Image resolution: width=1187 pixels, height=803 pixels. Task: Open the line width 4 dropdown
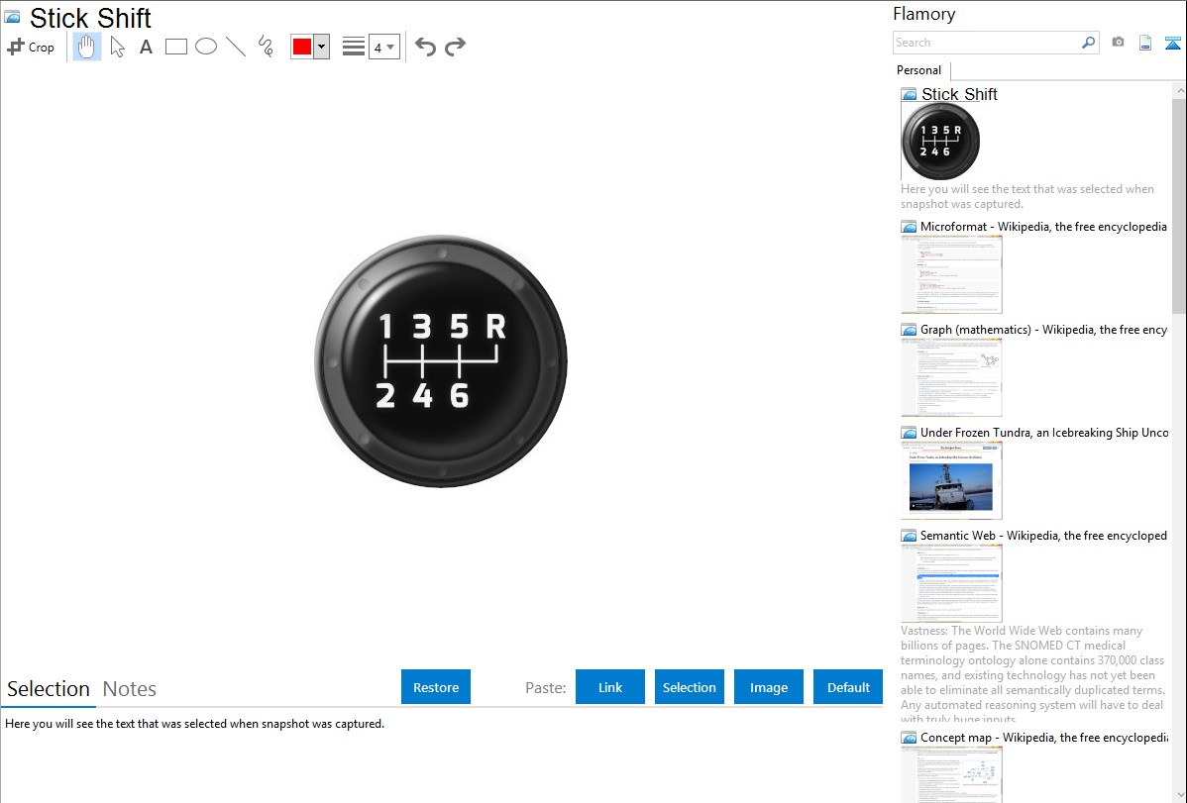pyautogui.click(x=384, y=47)
